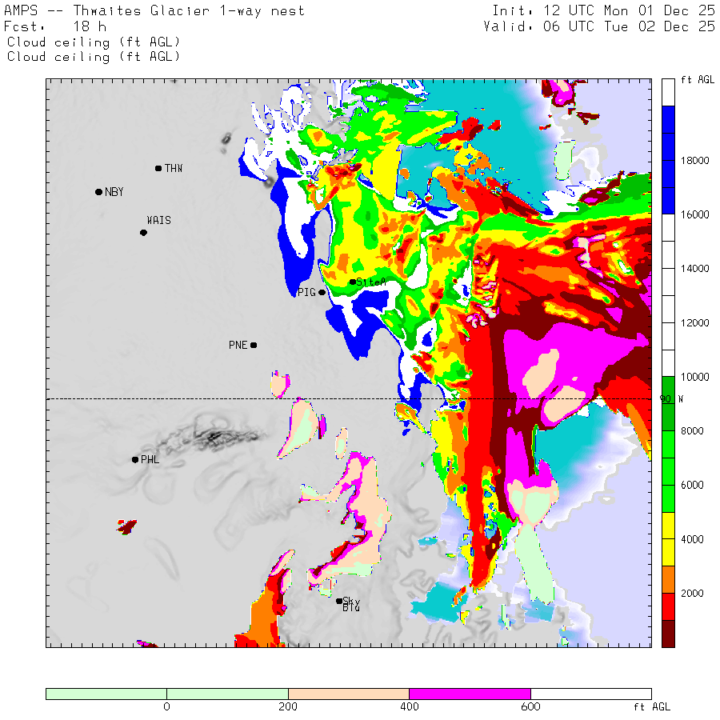Click the 8000 ft colorbar label

click(692, 430)
